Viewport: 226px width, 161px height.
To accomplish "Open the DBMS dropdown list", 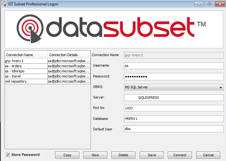I will click(x=174, y=87).
